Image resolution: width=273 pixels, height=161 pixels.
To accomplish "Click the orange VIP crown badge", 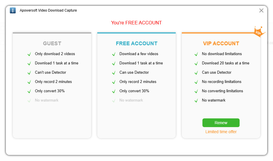I will 259,32.
